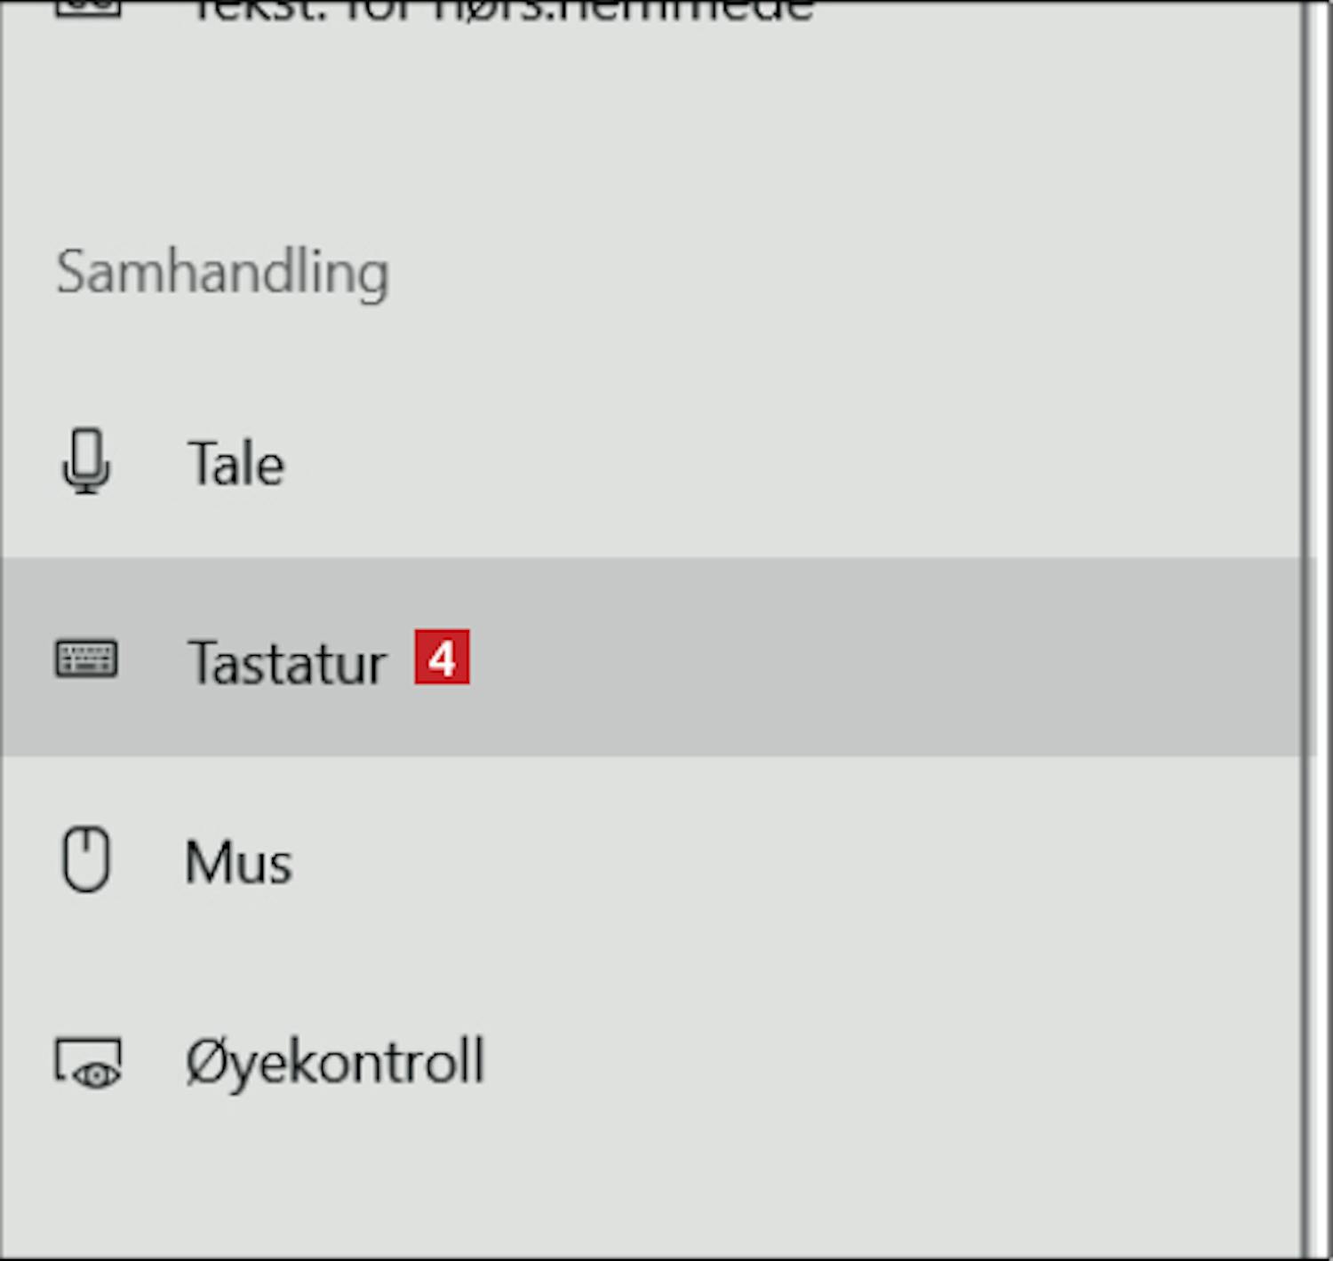This screenshot has width=1333, height=1261.
Task: Click the keyboard icon beside Tastatur
Action: [x=86, y=659]
